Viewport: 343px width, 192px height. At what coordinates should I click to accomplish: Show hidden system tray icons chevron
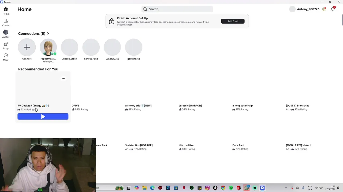click(286, 188)
